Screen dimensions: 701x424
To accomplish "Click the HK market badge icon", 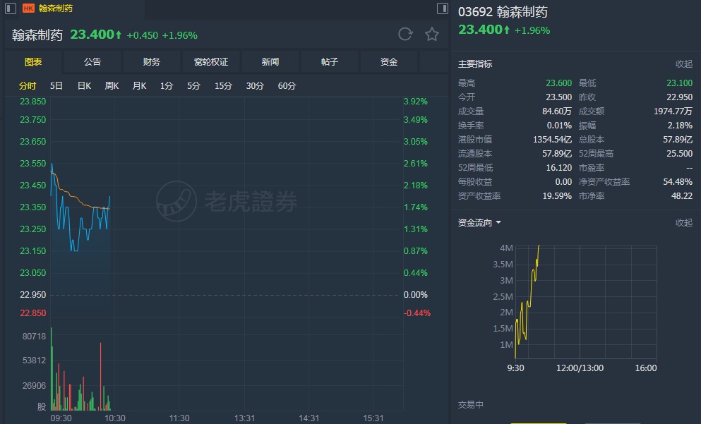I will pyautogui.click(x=28, y=8).
